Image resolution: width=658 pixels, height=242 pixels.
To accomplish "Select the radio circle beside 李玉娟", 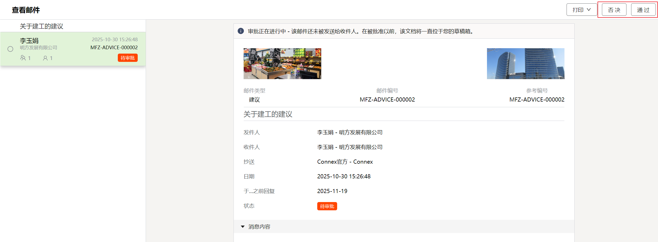I will [x=10, y=49].
